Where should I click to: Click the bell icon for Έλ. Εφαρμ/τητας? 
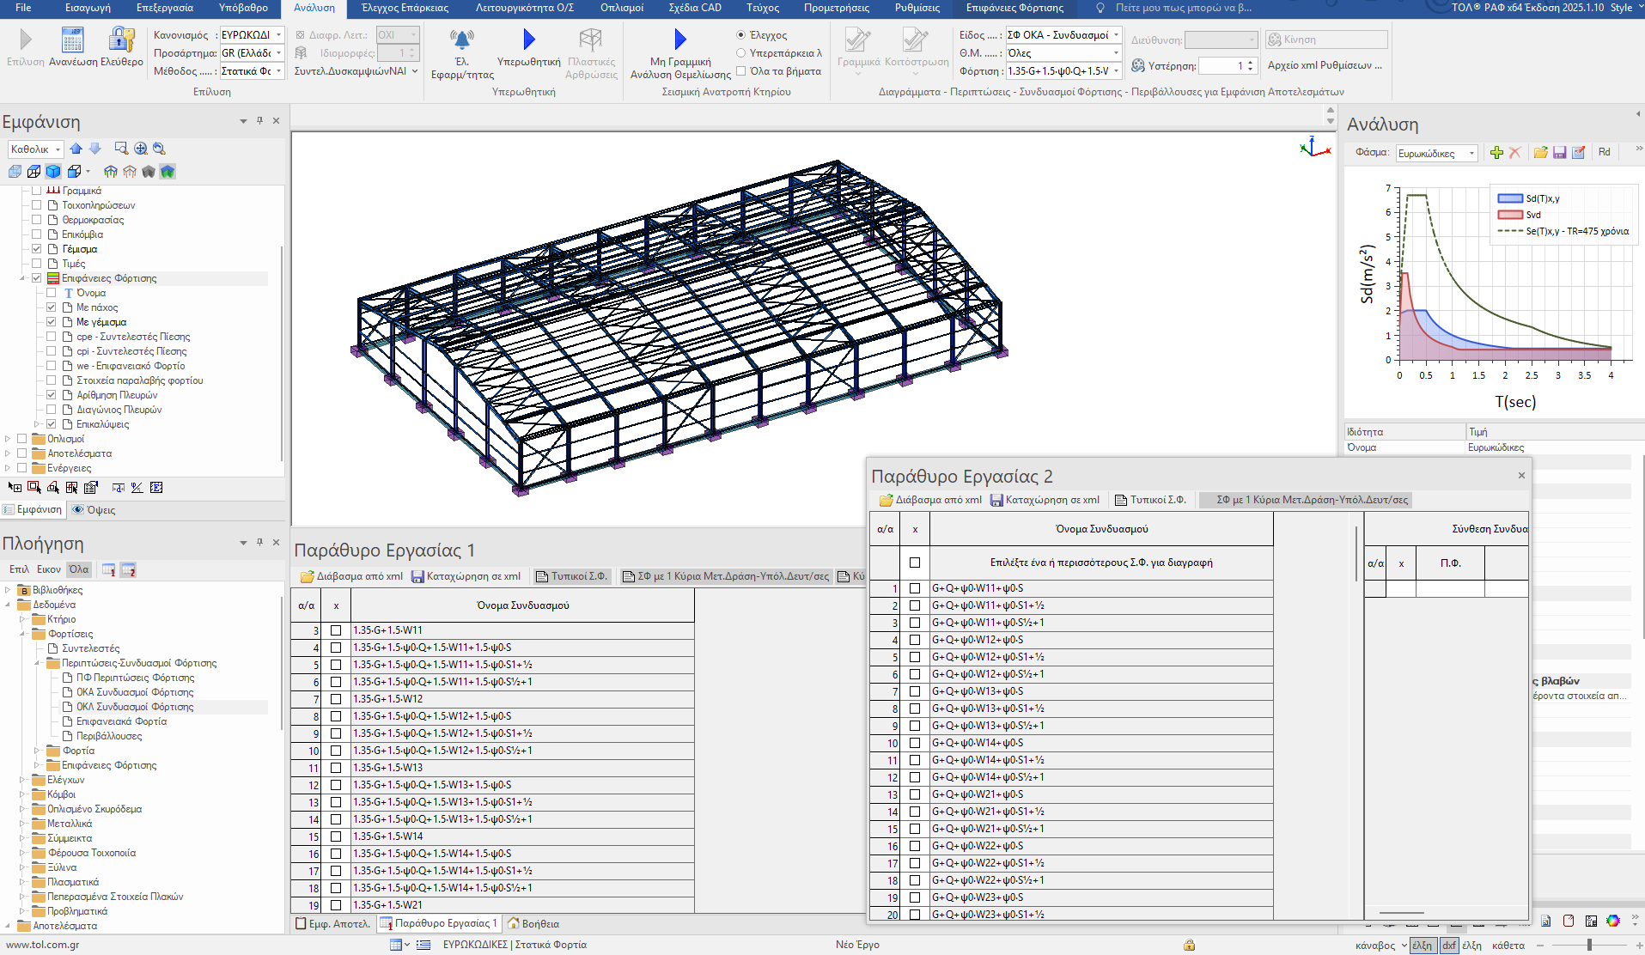click(461, 40)
